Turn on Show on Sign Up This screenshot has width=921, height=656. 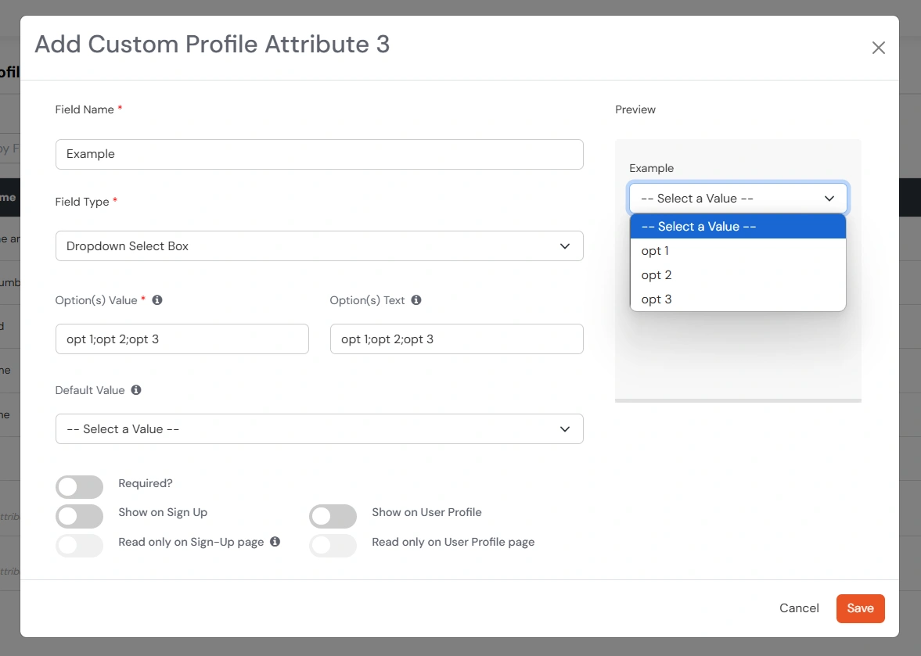79,516
